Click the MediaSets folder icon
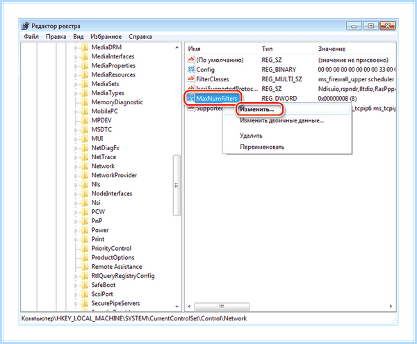The width and height of the screenshot is (417, 344). pos(85,84)
